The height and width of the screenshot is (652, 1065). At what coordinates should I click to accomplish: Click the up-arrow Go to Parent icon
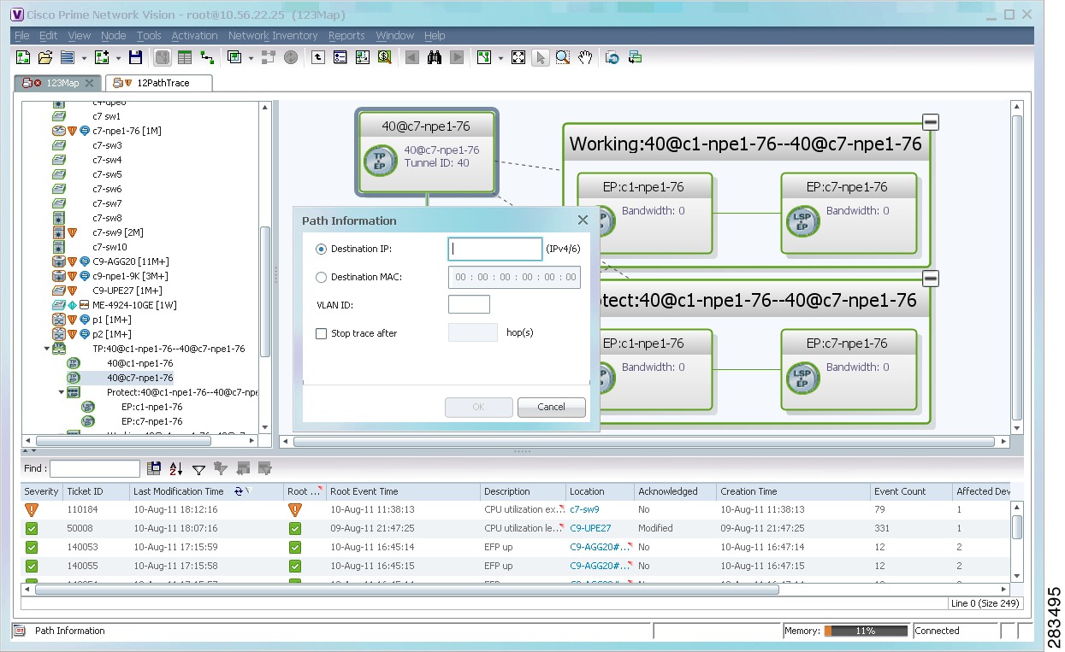(317, 57)
